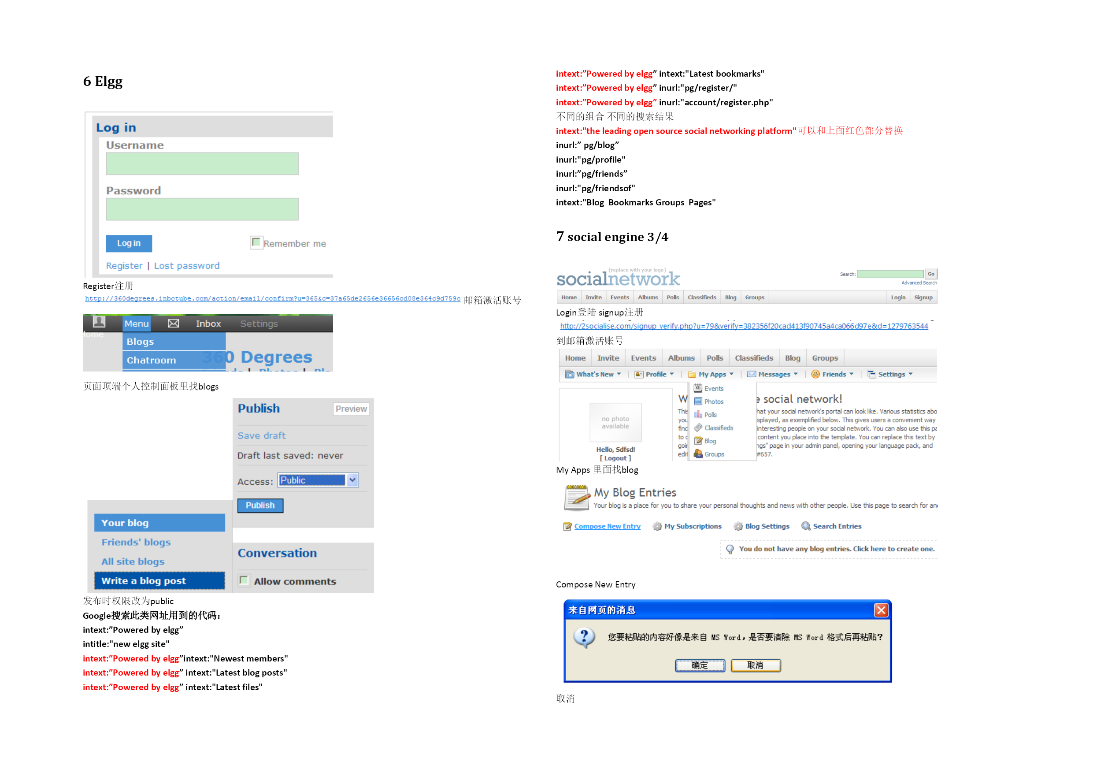Click the 确定 button in the dialog
Viewport: 1093px width, 773px height.
click(700, 665)
